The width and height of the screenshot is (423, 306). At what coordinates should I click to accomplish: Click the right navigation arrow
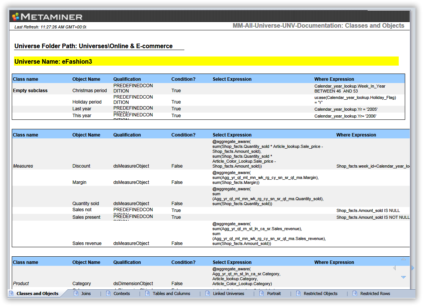(x=413, y=268)
